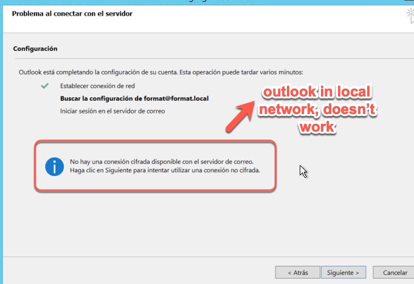Cancel setup with the Cancelar button
This screenshot has height=284, width=414.
coord(395,272)
